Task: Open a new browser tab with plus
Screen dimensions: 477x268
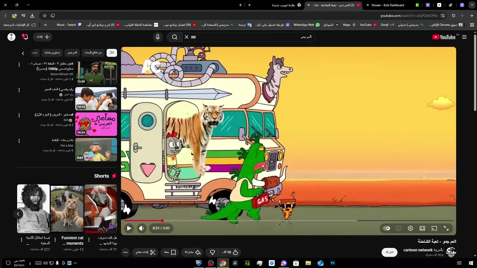Action: (x=240, y=5)
